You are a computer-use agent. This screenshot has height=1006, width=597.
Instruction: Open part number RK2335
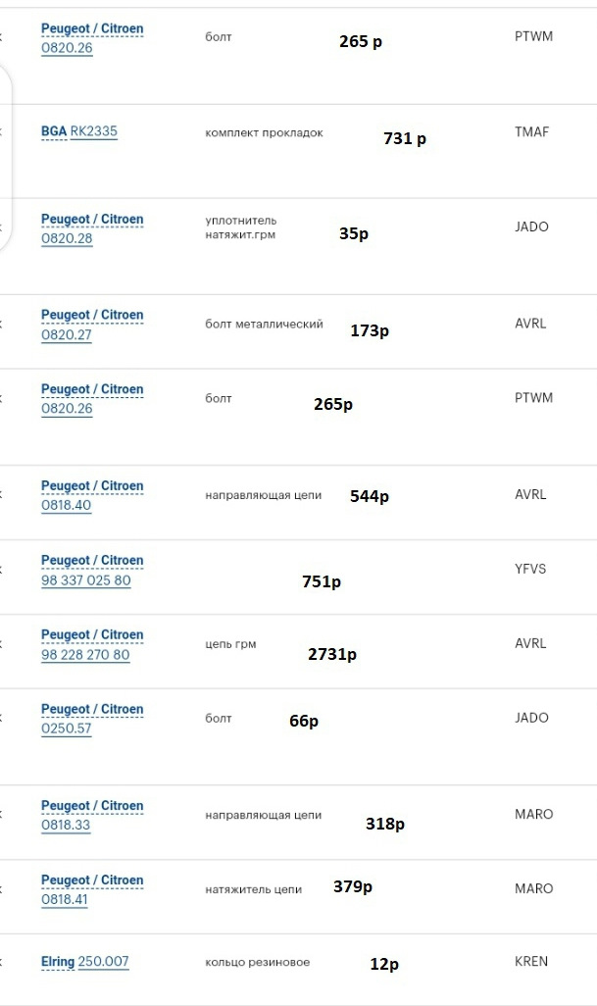(x=94, y=131)
